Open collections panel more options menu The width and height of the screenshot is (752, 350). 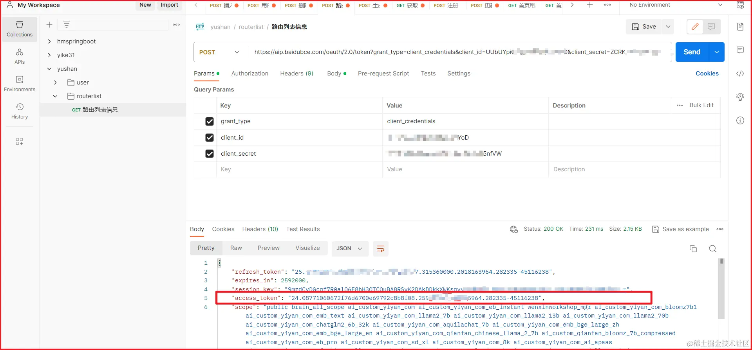[x=176, y=25]
